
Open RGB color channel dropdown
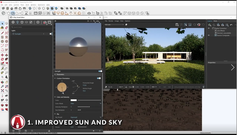click(x=114, y=24)
